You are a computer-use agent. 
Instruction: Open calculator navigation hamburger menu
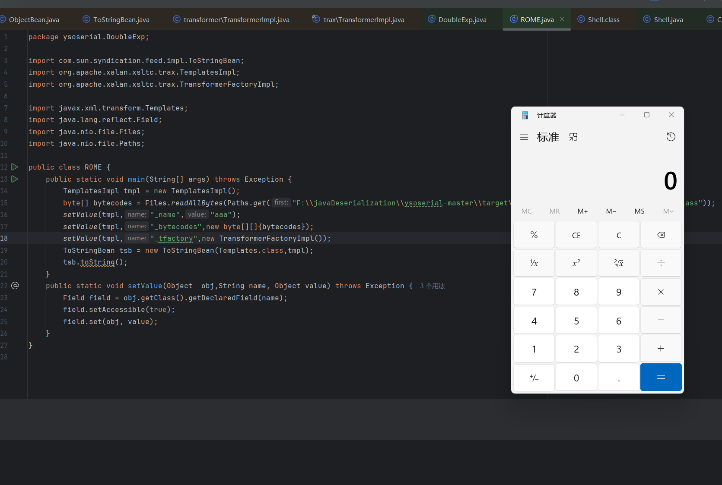[x=524, y=137]
